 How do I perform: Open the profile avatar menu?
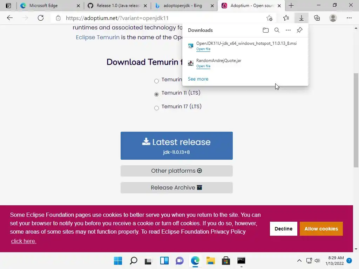[333, 18]
